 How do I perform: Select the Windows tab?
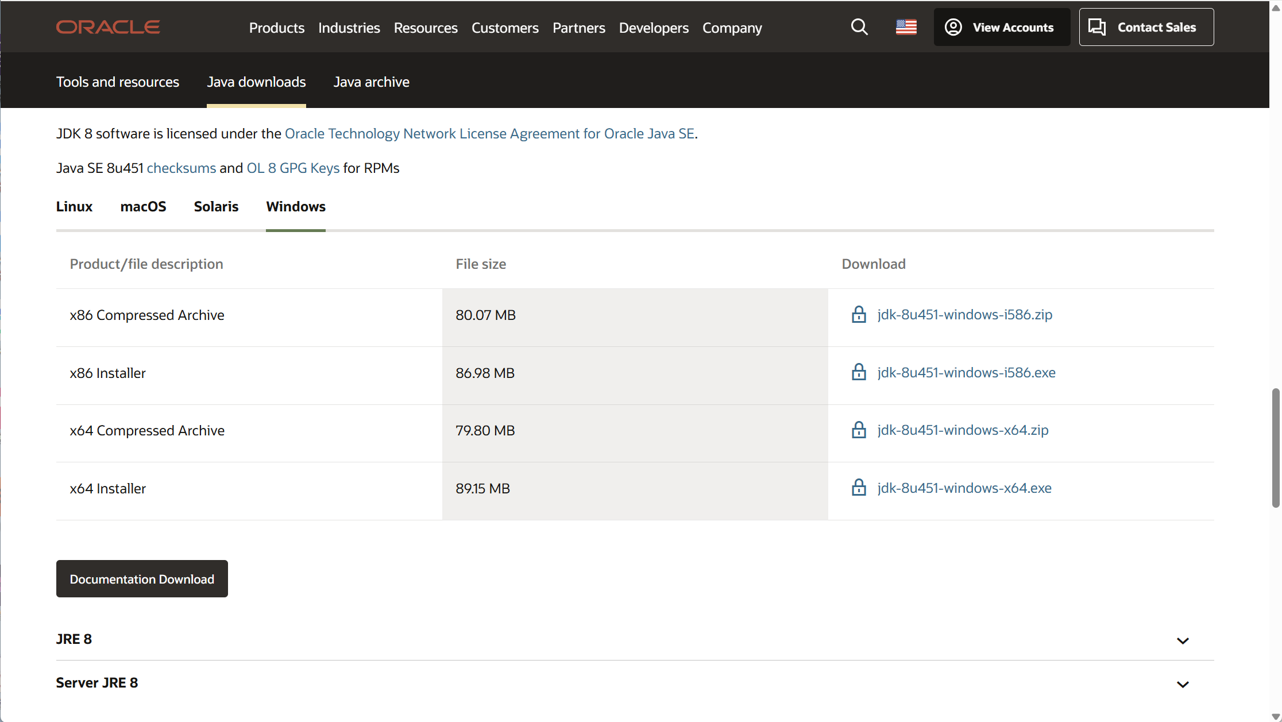click(x=296, y=207)
